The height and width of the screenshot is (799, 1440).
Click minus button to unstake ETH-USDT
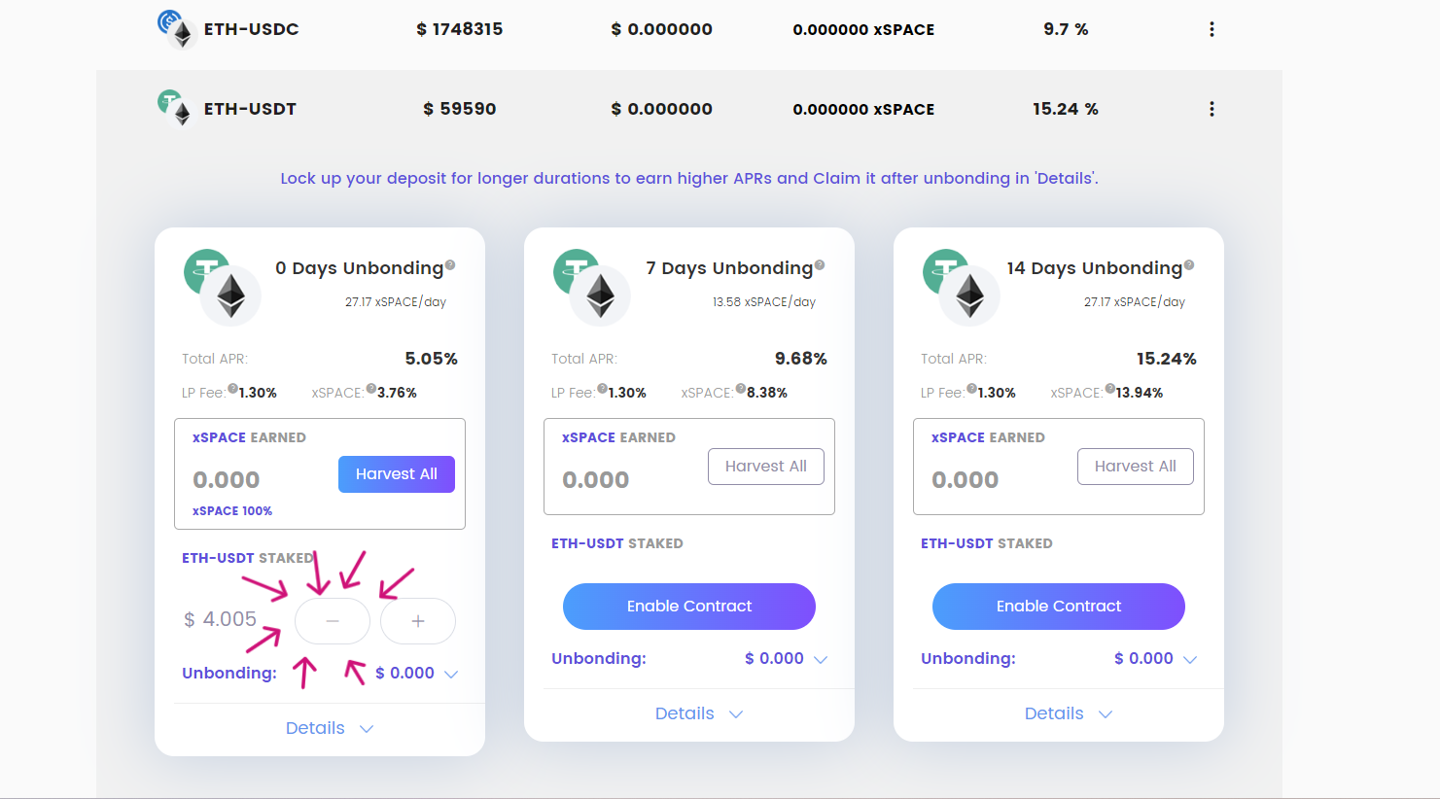tap(333, 621)
